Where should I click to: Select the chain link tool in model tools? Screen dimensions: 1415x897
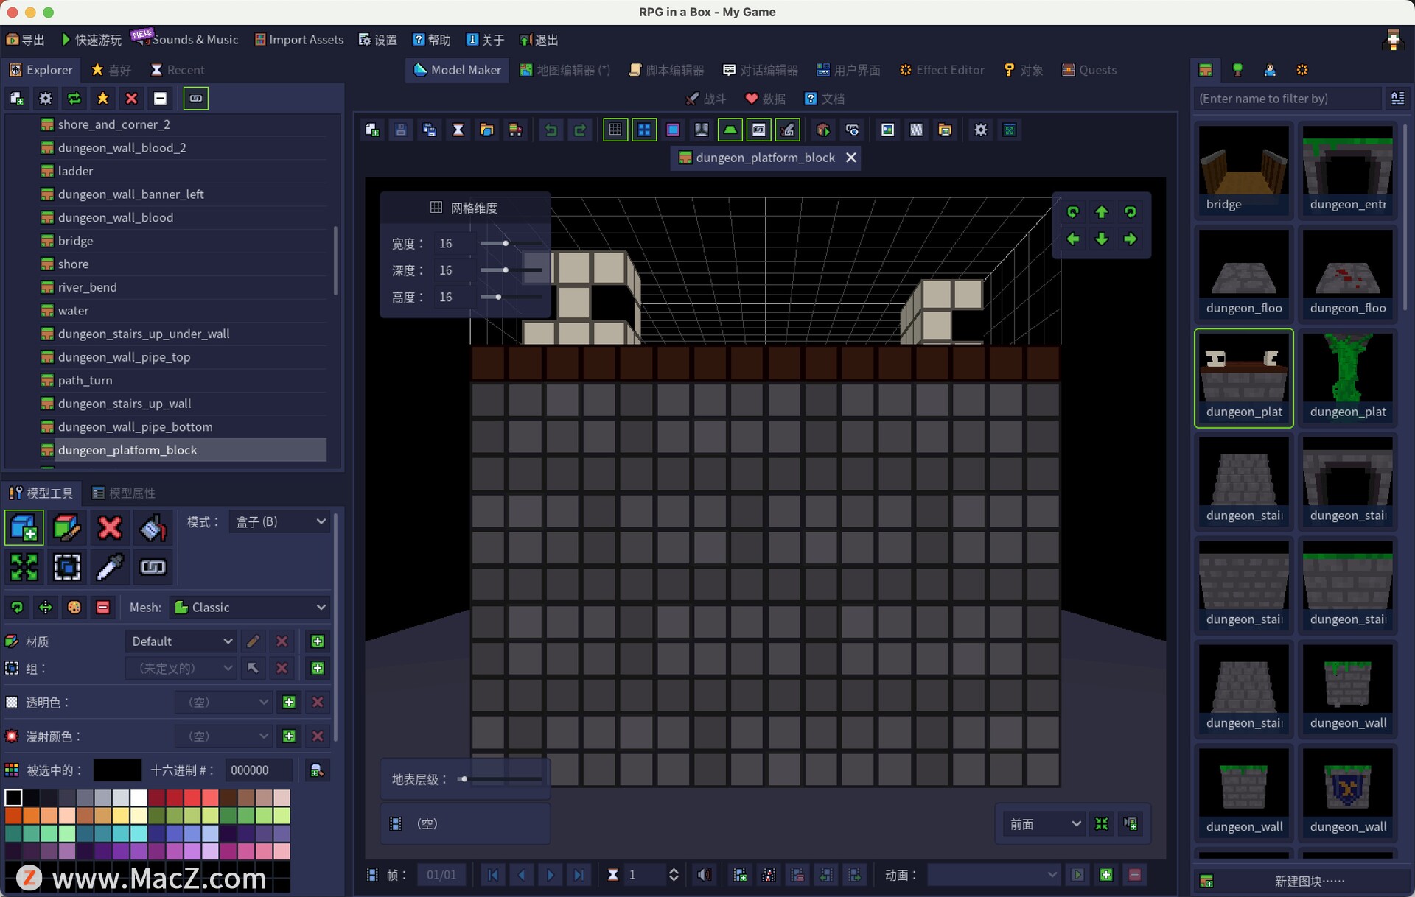click(x=153, y=566)
